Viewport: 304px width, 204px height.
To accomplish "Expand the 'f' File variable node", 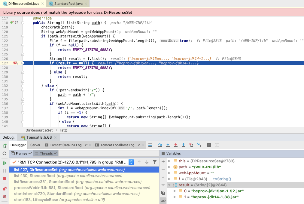I will pyautogui.click(x=169, y=179).
